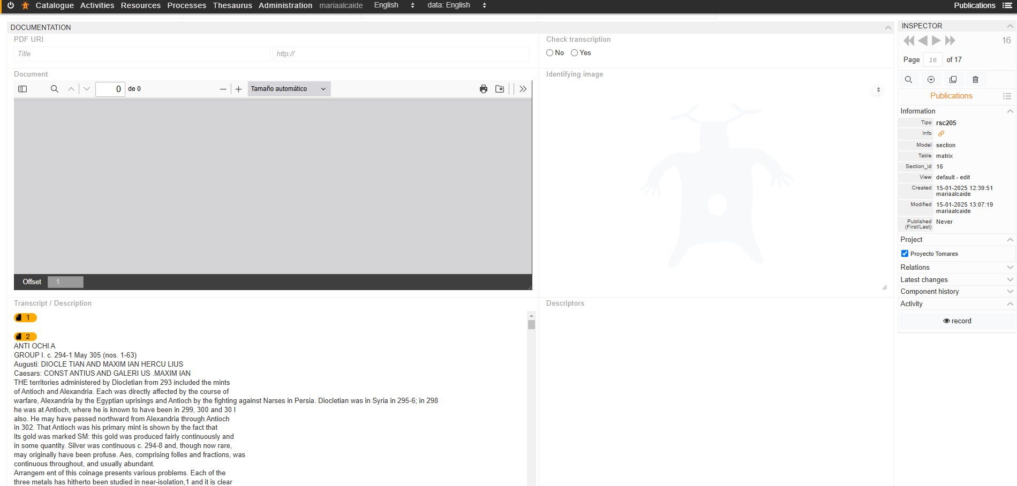The image size is (1017, 486).
Task: Click the Inspector Page number field
Action: 933,60
